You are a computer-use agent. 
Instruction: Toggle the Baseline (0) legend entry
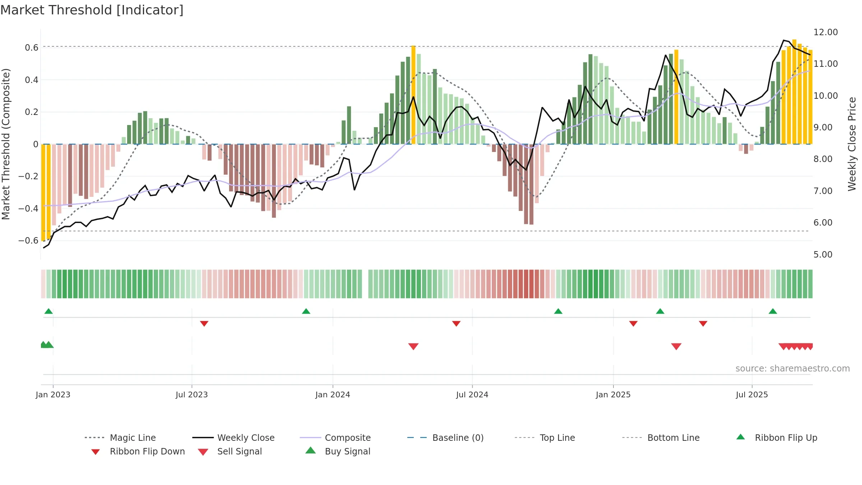coord(445,438)
